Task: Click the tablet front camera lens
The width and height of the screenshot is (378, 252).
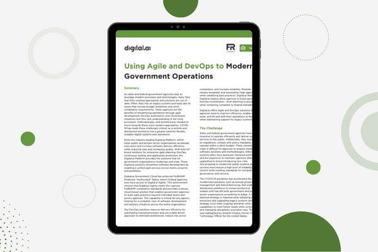Action: [178, 26]
